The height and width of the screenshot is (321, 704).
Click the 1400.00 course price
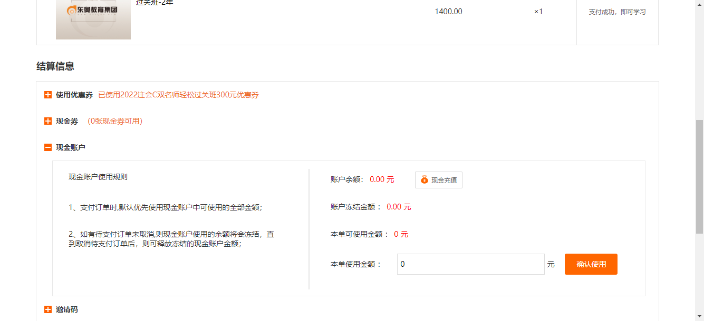pyautogui.click(x=448, y=12)
